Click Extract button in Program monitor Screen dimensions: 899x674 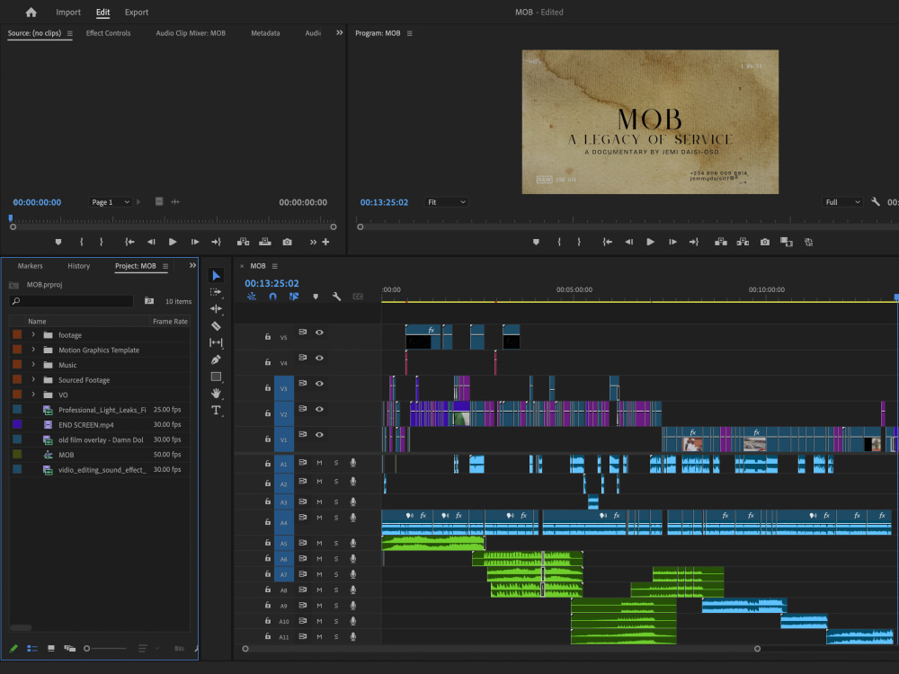743,243
